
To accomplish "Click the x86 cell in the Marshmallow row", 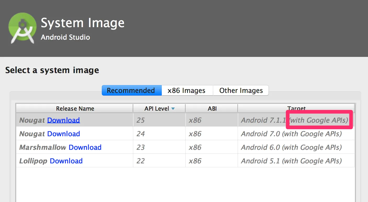I will pos(211,147).
